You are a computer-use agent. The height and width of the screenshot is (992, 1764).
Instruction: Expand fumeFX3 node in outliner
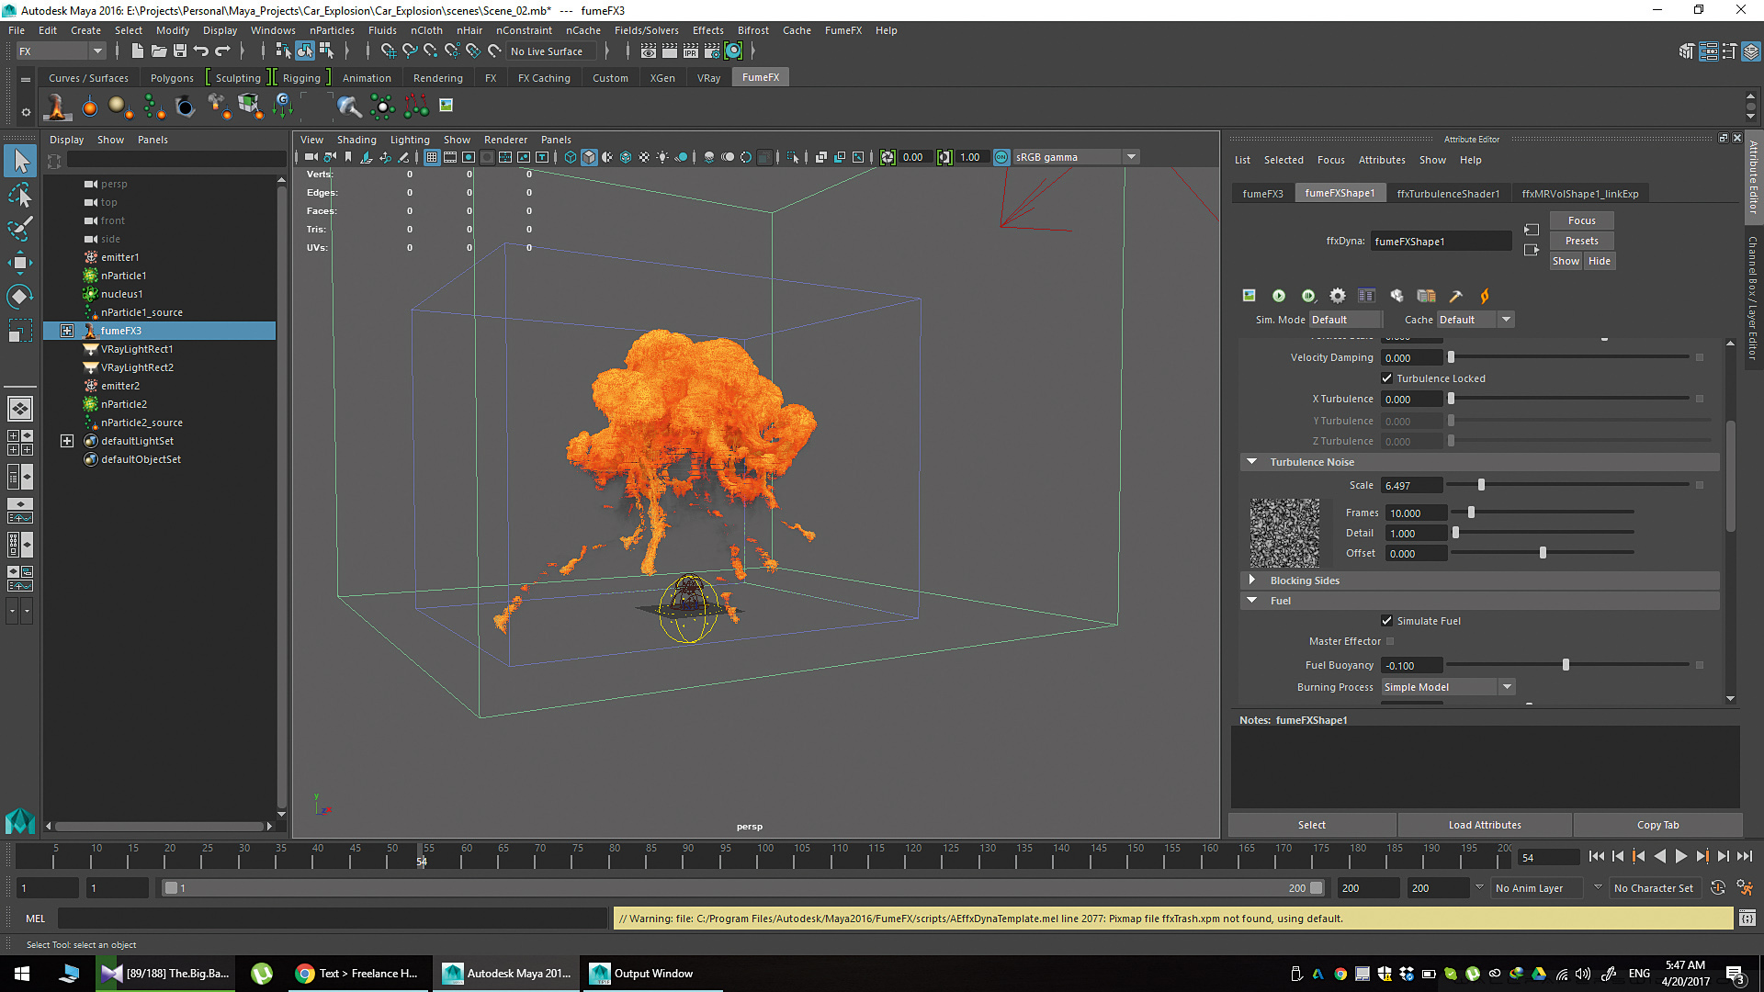[67, 331]
